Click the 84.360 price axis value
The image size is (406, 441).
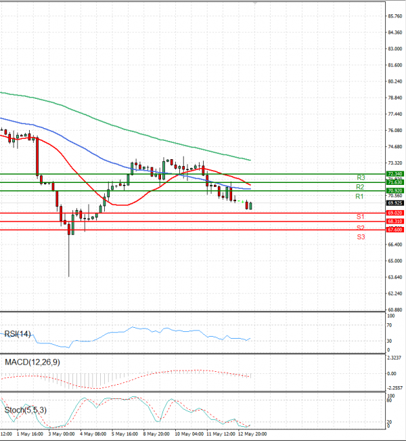coord(395,33)
